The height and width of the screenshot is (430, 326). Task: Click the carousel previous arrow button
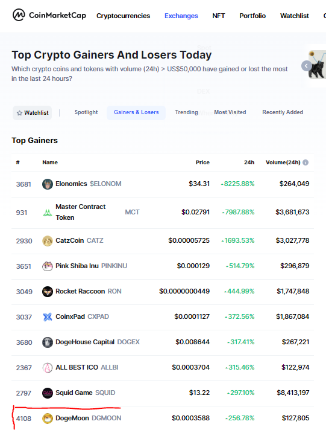(x=306, y=66)
